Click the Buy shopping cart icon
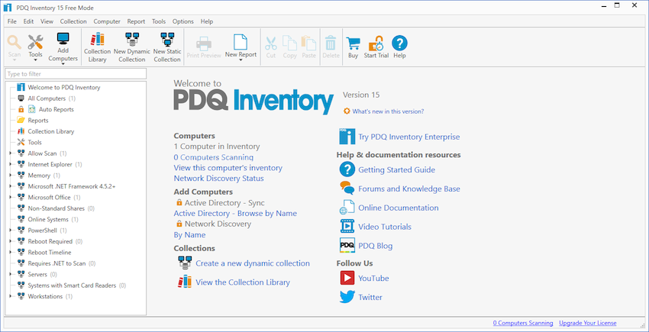The width and height of the screenshot is (649, 332). pyautogui.click(x=353, y=42)
